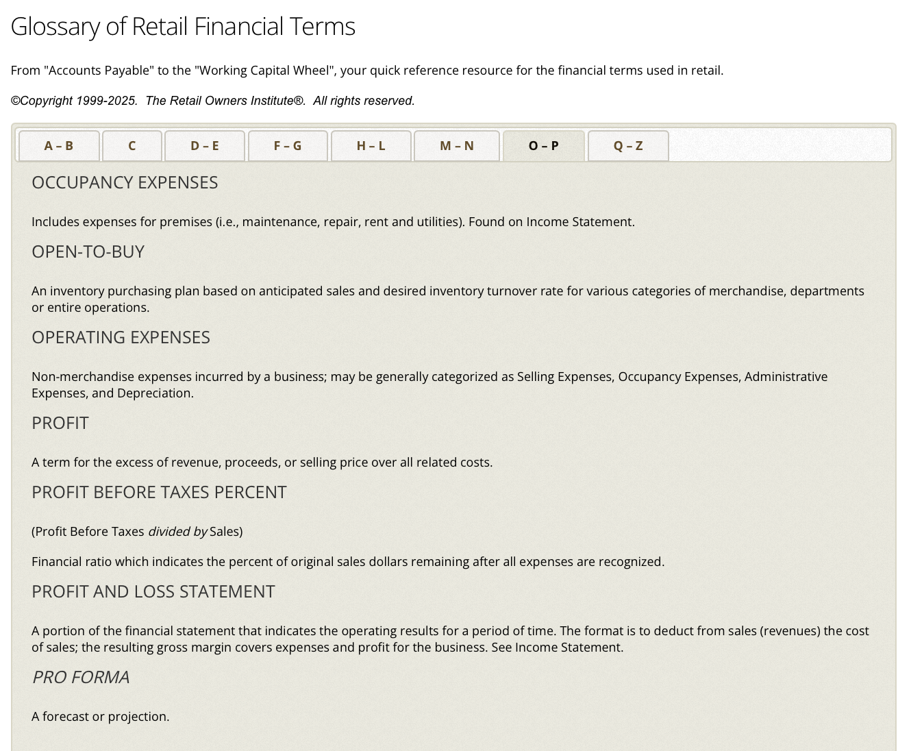Click the OPEN-TO-BUY heading
The image size is (911, 751).
(x=88, y=251)
